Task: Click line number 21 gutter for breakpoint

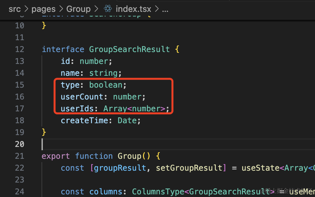Action: point(20,156)
